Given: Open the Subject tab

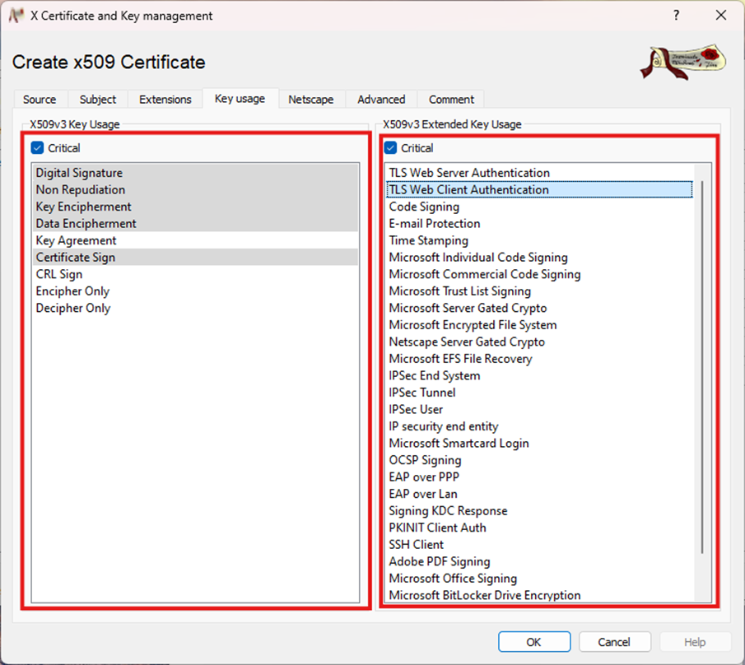Looking at the screenshot, I should click(x=98, y=100).
